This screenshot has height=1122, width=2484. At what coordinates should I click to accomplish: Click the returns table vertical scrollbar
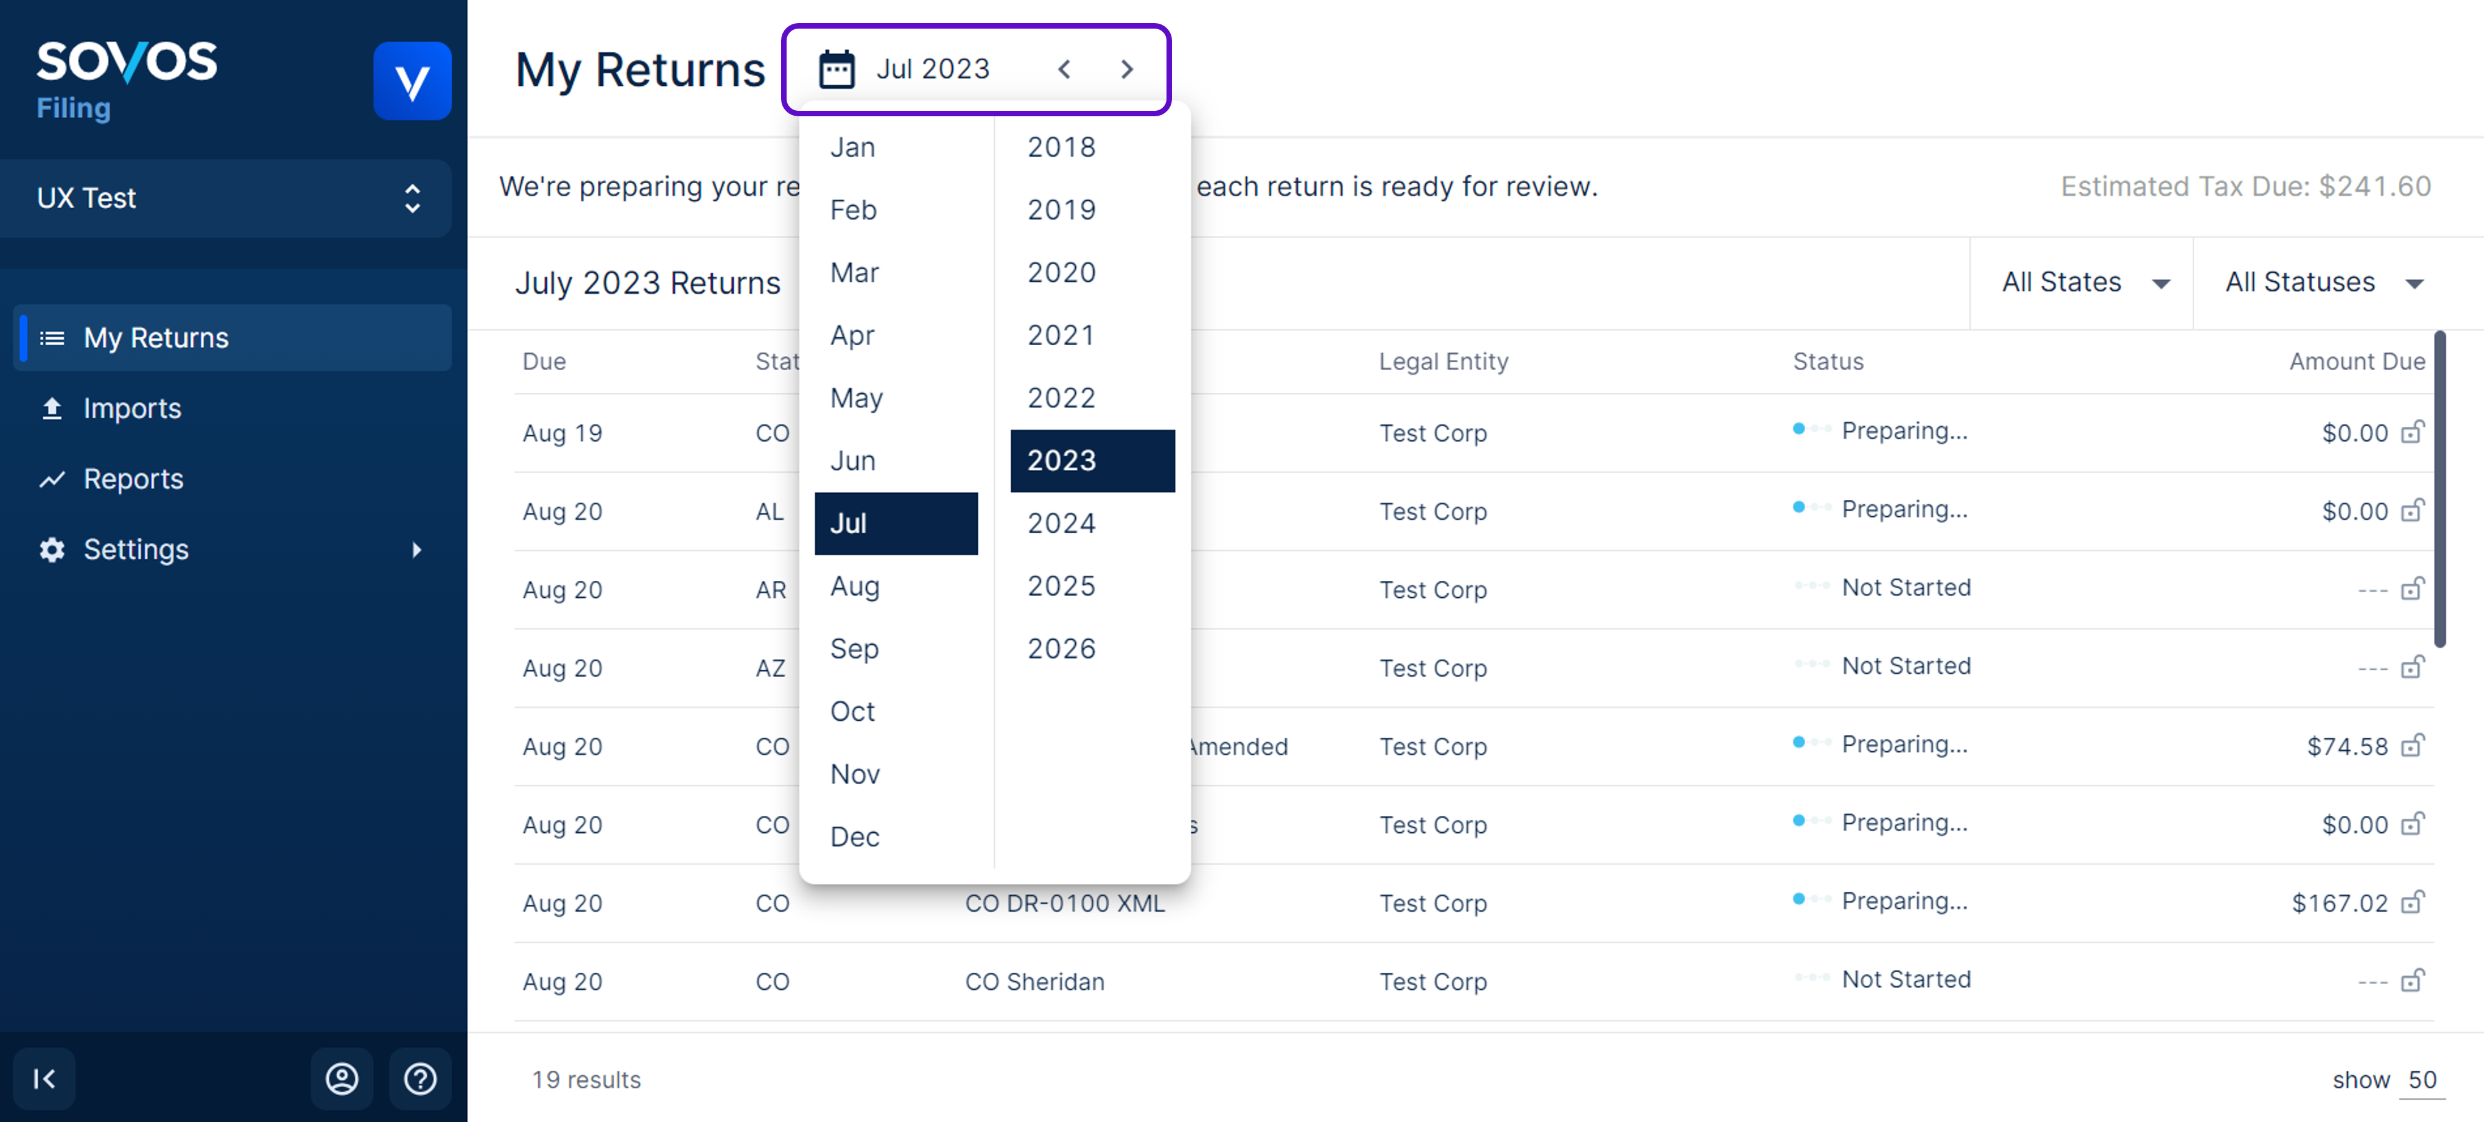pyautogui.click(x=2439, y=489)
